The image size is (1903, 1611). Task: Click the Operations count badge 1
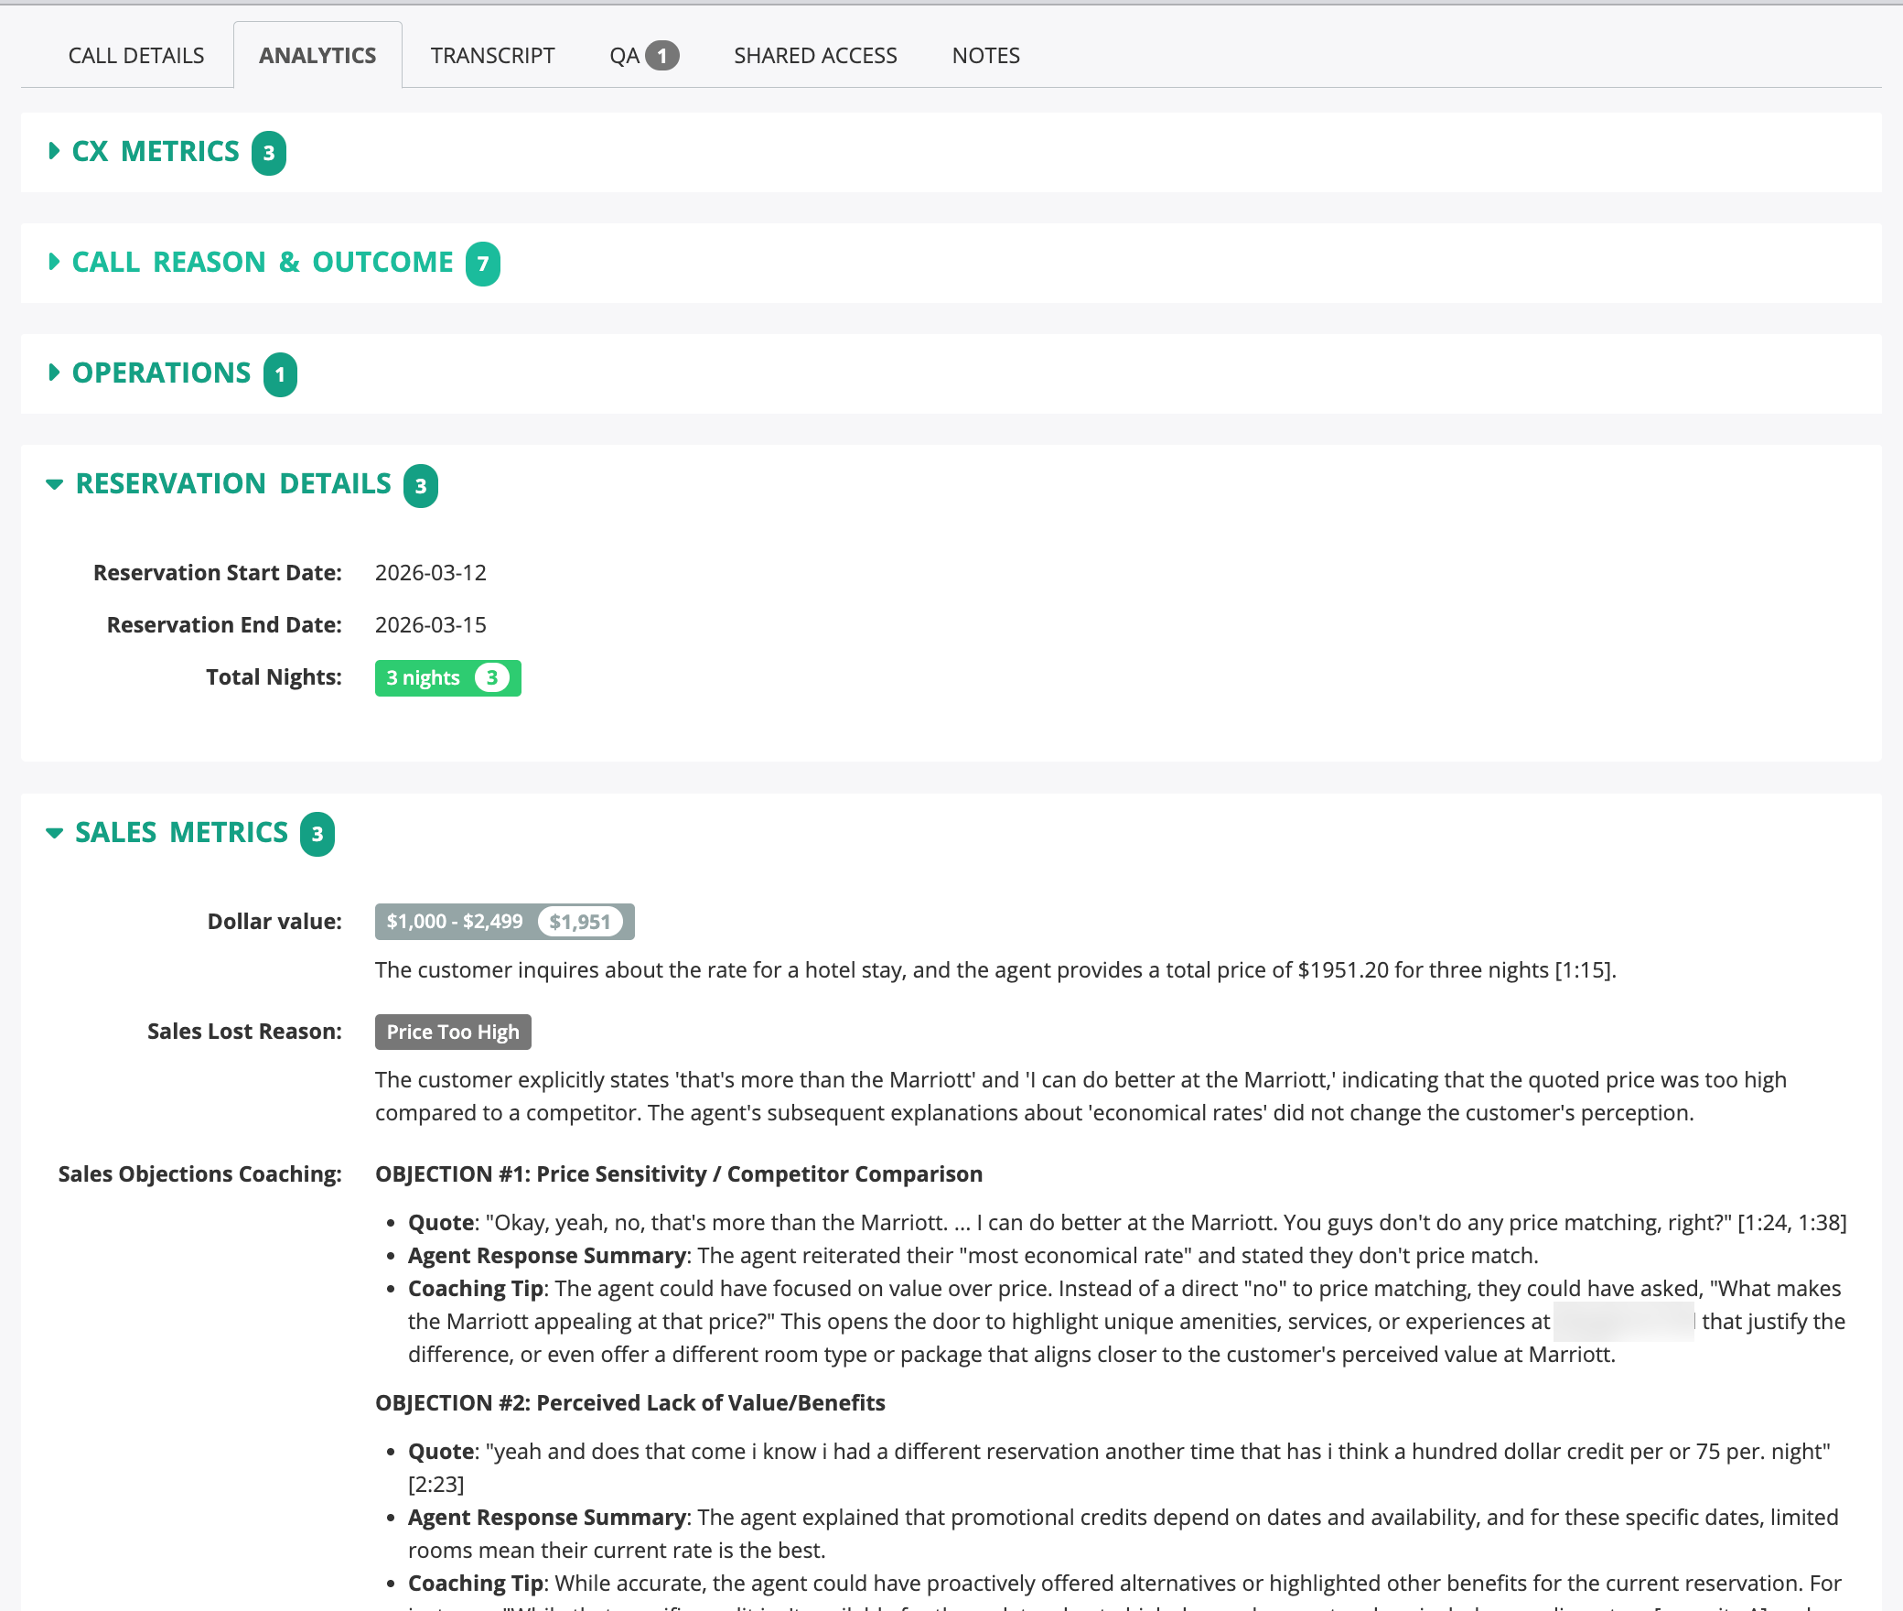(x=280, y=374)
